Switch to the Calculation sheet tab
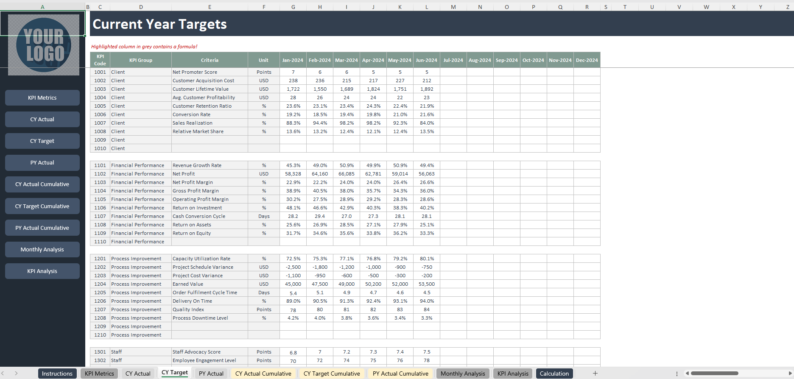794x379 pixels. click(554, 373)
